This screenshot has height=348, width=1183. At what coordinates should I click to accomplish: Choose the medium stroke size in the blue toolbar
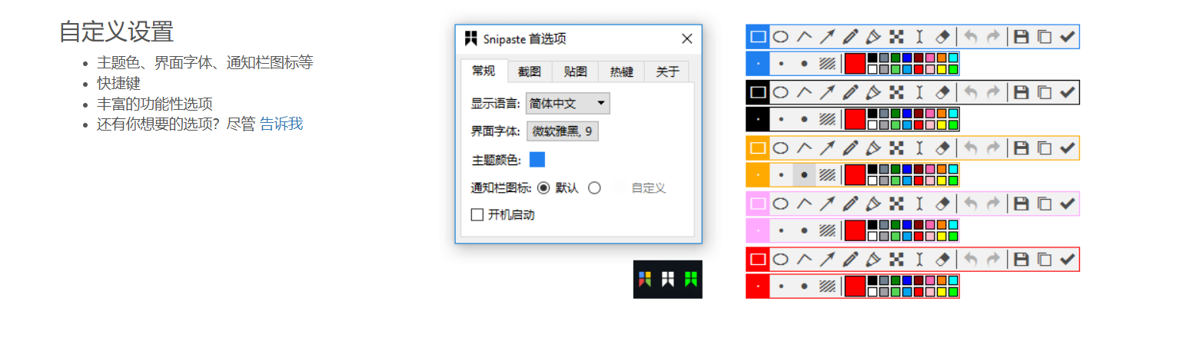(781, 64)
